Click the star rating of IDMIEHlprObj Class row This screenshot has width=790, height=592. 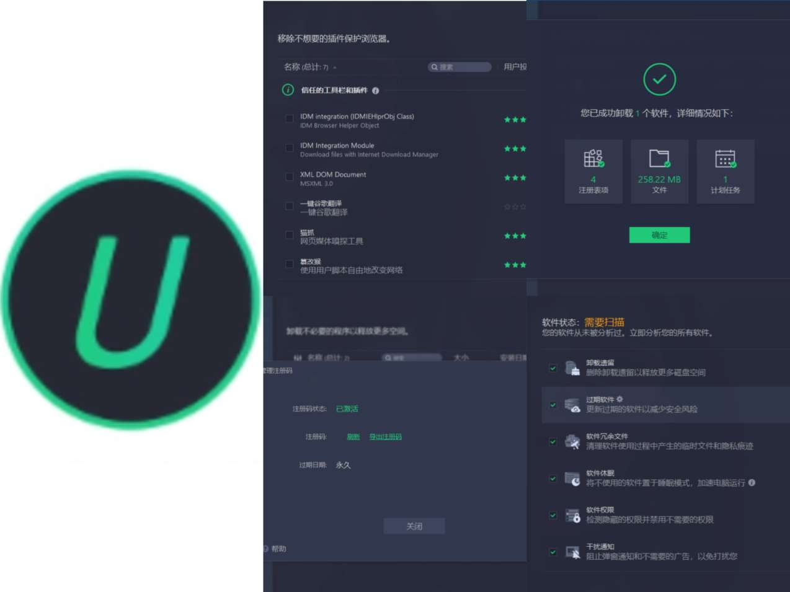(515, 120)
